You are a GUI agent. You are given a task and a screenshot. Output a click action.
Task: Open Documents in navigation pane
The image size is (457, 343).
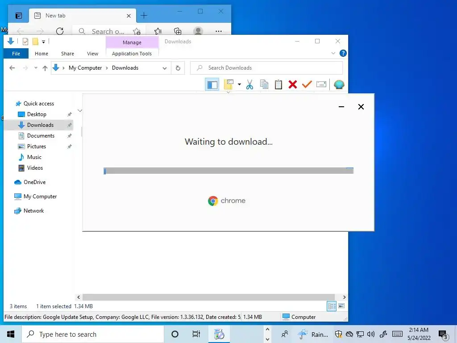click(41, 136)
